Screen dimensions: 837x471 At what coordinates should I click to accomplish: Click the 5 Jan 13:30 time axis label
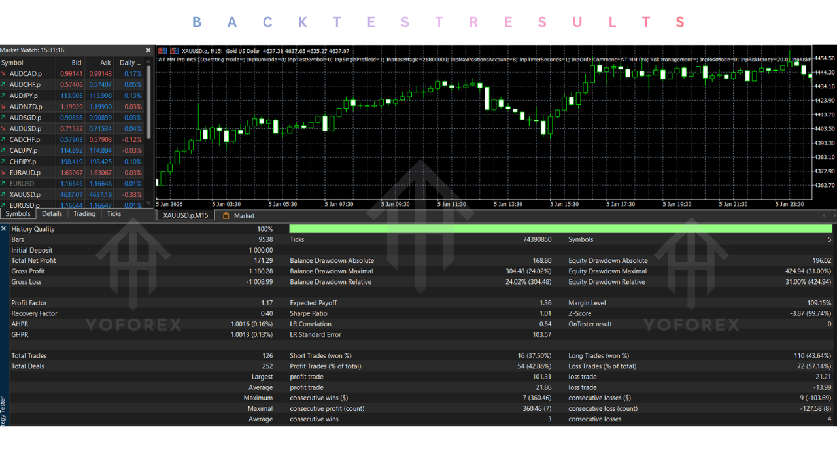pos(507,204)
